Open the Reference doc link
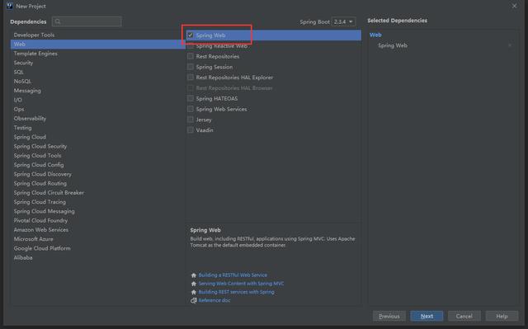Screen dimensions: 528x329 214,300
